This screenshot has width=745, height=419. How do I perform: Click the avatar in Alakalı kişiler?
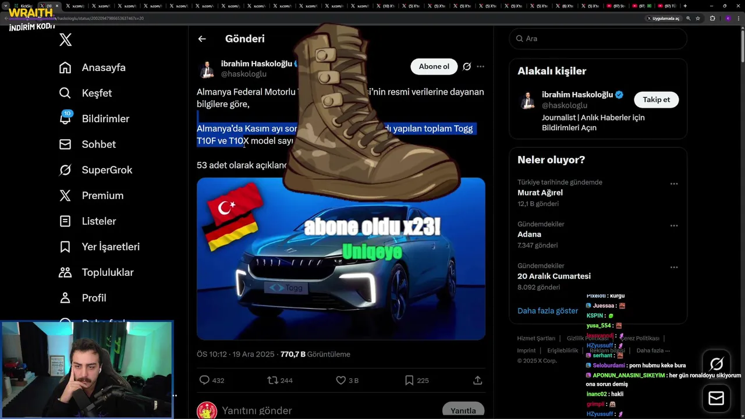(527, 101)
